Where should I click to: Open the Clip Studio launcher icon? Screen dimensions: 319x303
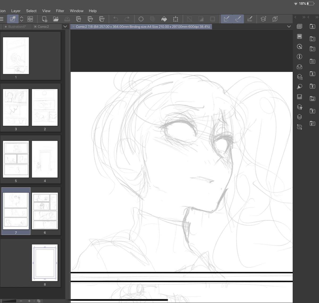pyautogui.click(x=12, y=19)
